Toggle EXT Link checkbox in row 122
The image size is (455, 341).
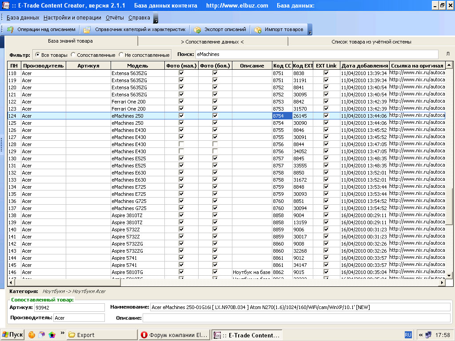(326, 102)
